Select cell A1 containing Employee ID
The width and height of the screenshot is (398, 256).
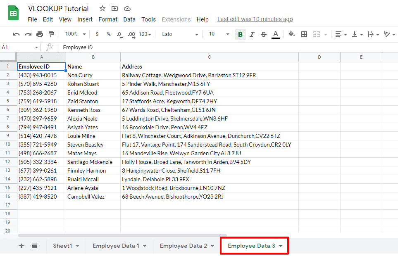click(x=41, y=66)
